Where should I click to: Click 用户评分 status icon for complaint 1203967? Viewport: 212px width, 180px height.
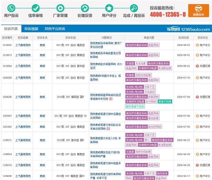pos(197,116)
